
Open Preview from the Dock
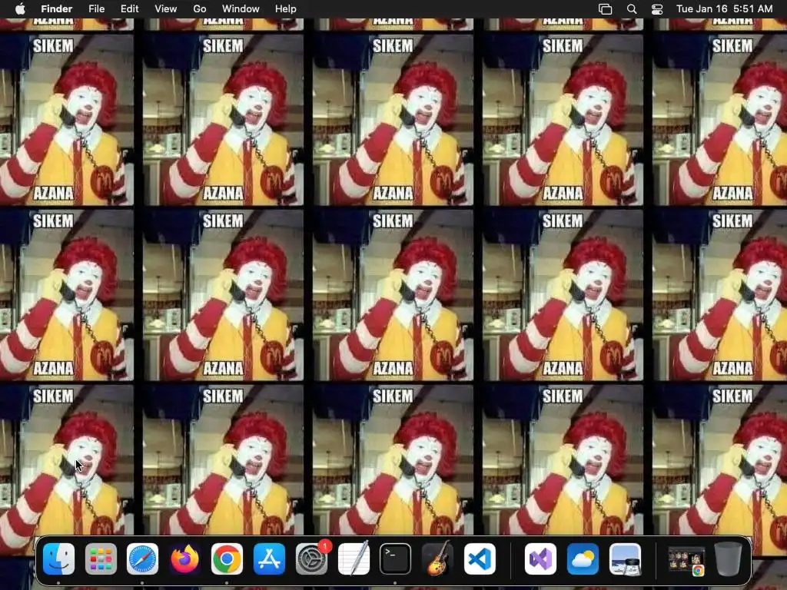click(x=625, y=559)
